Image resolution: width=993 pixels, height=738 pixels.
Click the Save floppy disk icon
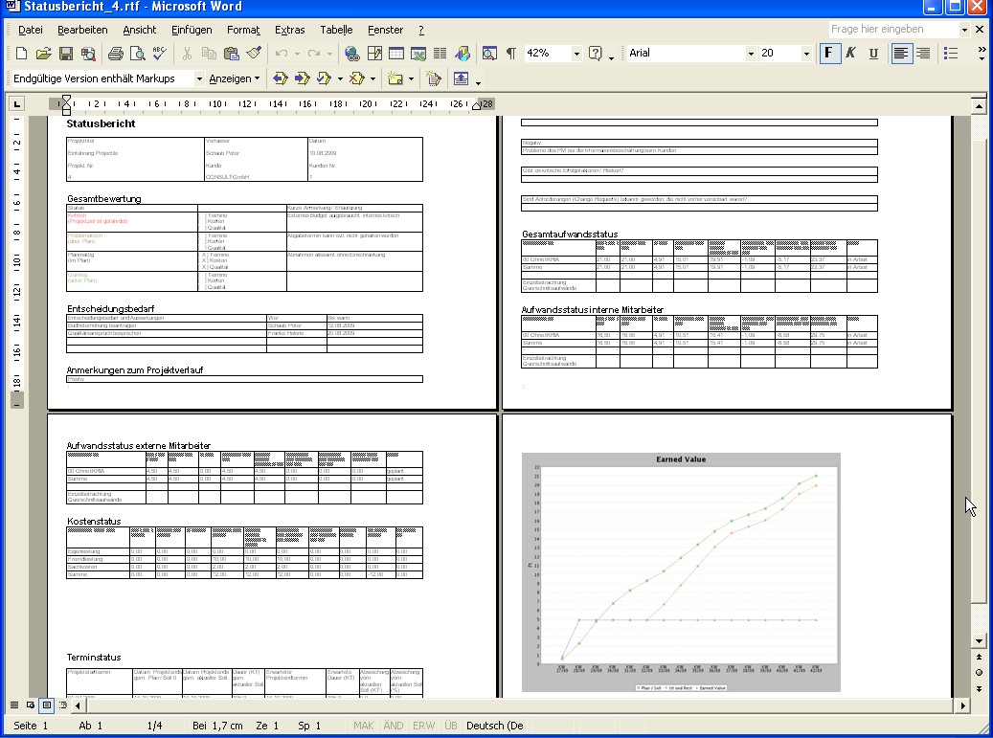(66, 54)
